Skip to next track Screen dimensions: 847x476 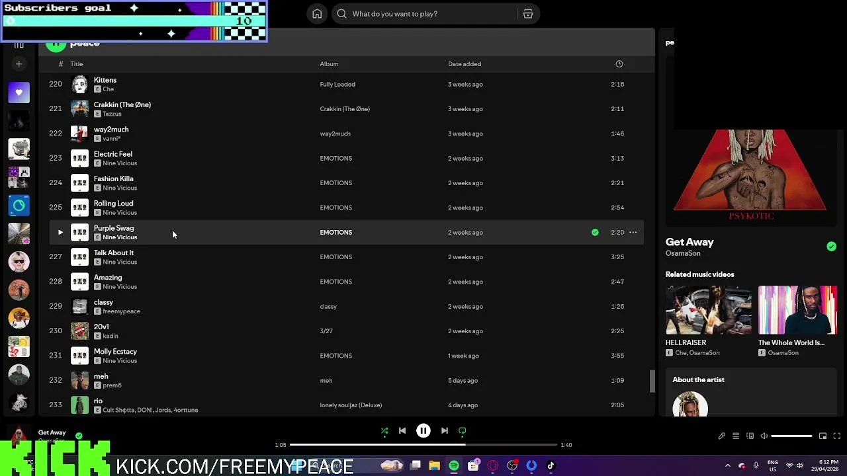click(445, 431)
